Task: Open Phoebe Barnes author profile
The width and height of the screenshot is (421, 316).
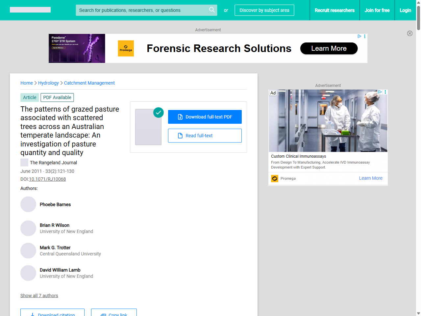Action: (55, 204)
